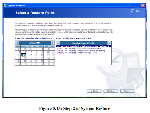Image resolution: width=150 pixels, height=113 pixels.
Task: Click the Cancel button
Action: tap(127, 91)
